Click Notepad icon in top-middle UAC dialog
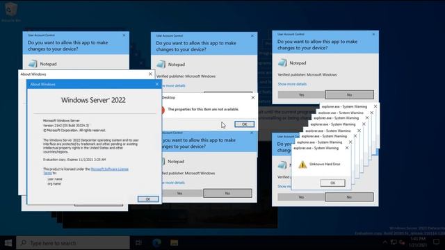The height and width of the screenshot is (250, 445). [161, 65]
